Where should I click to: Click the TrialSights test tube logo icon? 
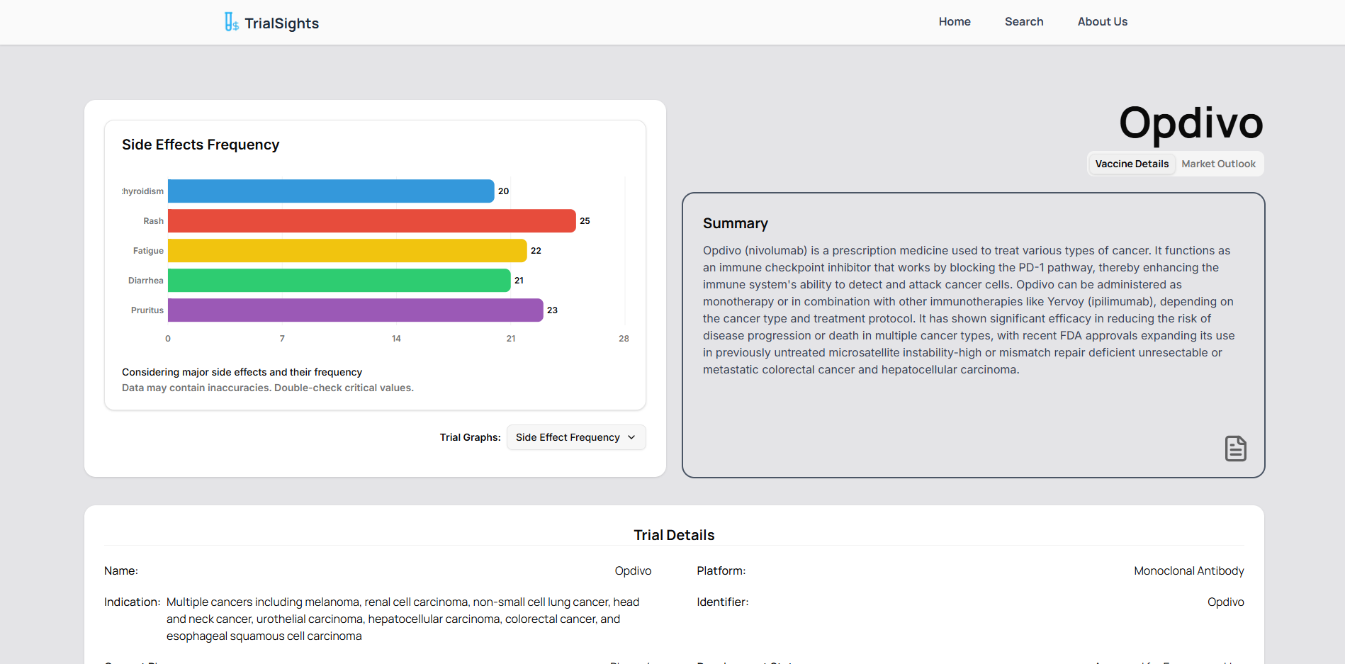pos(232,22)
